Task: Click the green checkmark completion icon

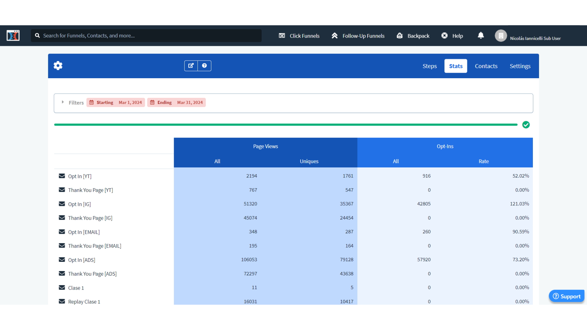Action: click(526, 125)
